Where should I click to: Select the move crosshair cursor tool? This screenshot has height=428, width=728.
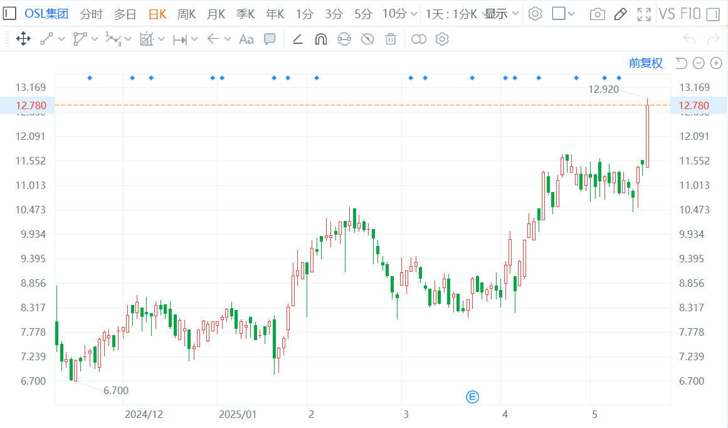[x=23, y=39]
